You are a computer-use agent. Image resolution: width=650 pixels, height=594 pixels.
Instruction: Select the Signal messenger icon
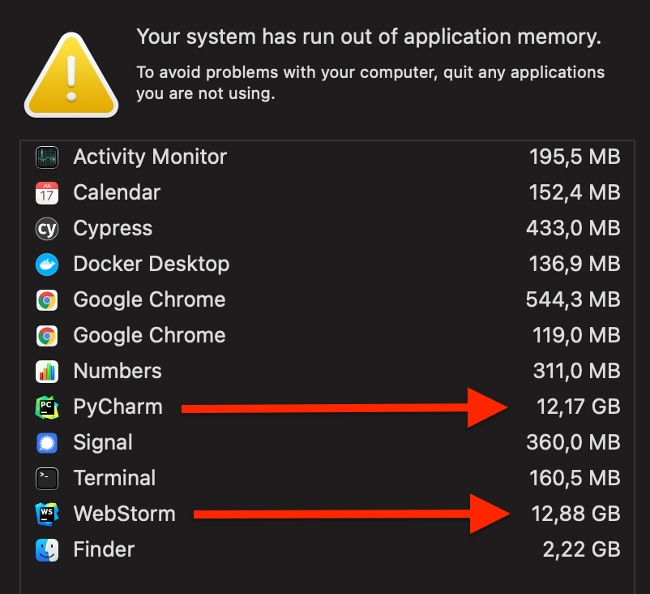[47, 443]
